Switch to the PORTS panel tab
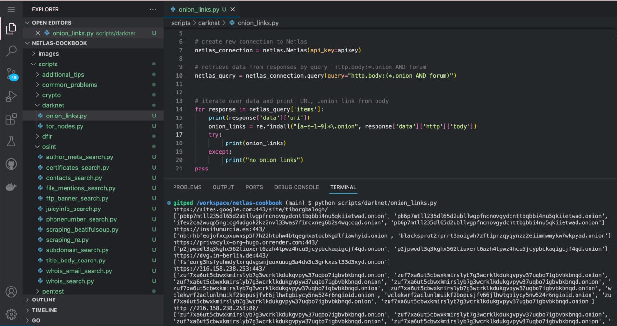Viewport: 617px width, 326px height. tap(254, 187)
